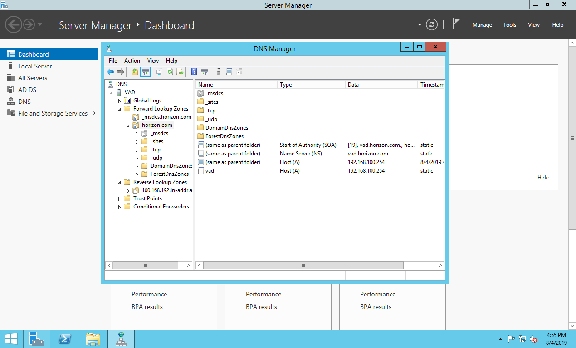Click the Up One Level folder icon
Image resolution: width=576 pixels, height=348 pixels.
pos(135,72)
